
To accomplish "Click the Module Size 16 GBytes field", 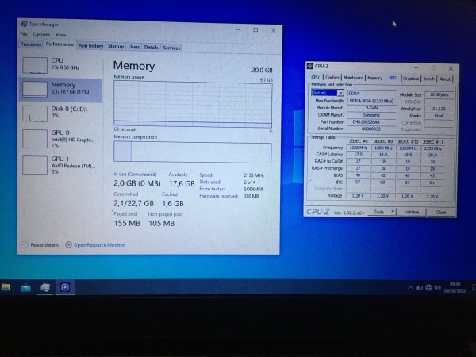I will pos(439,94).
